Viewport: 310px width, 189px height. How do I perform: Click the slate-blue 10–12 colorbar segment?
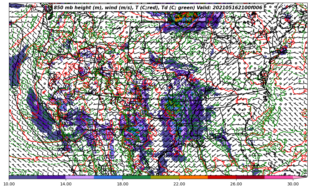pyautogui.click(x=23, y=177)
